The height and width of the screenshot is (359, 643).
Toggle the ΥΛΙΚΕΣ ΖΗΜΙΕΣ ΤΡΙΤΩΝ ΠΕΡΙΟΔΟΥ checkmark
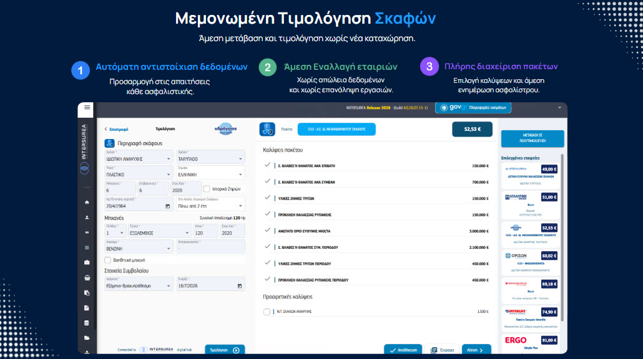pos(267,263)
